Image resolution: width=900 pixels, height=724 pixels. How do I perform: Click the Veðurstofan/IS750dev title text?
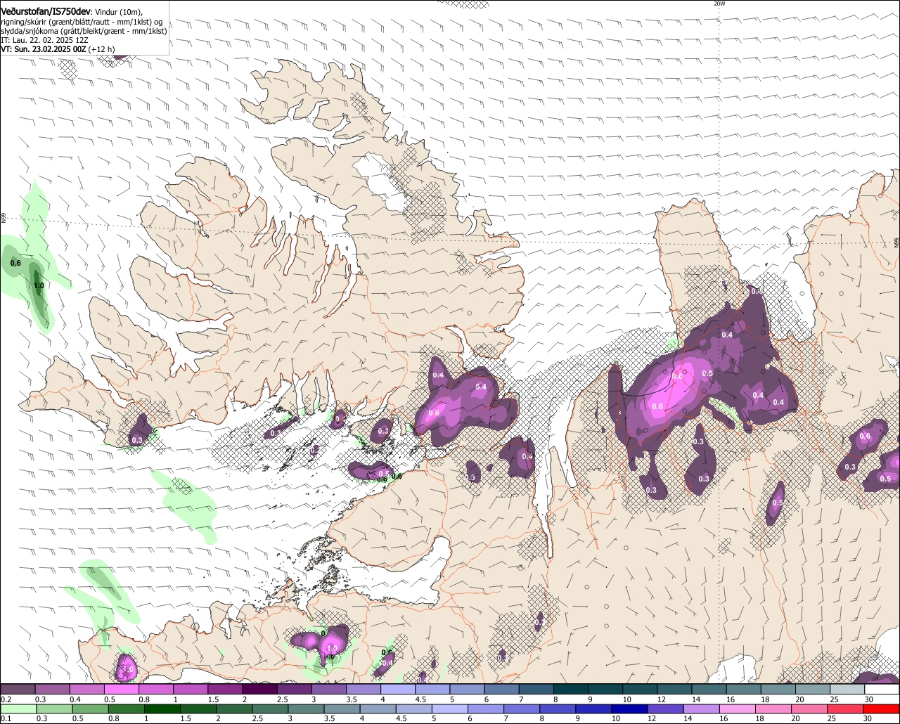[45, 12]
